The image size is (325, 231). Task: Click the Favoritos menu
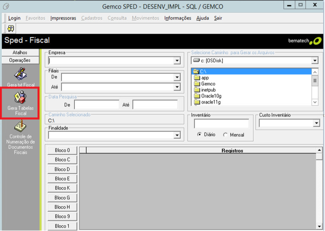[x=36, y=18]
